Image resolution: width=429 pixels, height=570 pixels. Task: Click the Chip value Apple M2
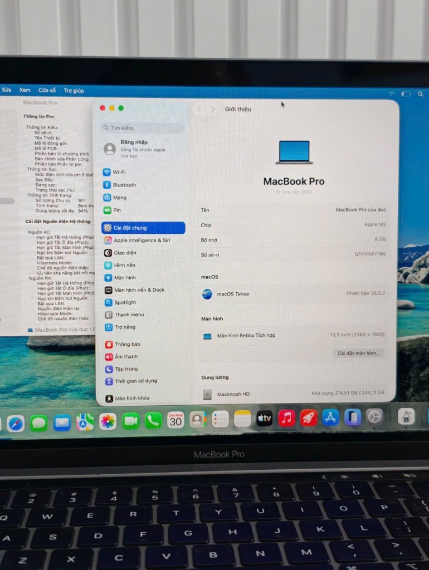coord(375,225)
